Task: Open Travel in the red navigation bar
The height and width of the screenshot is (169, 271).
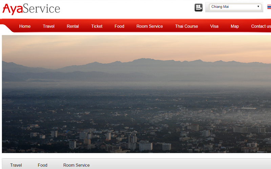Action: [x=48, y=26]
